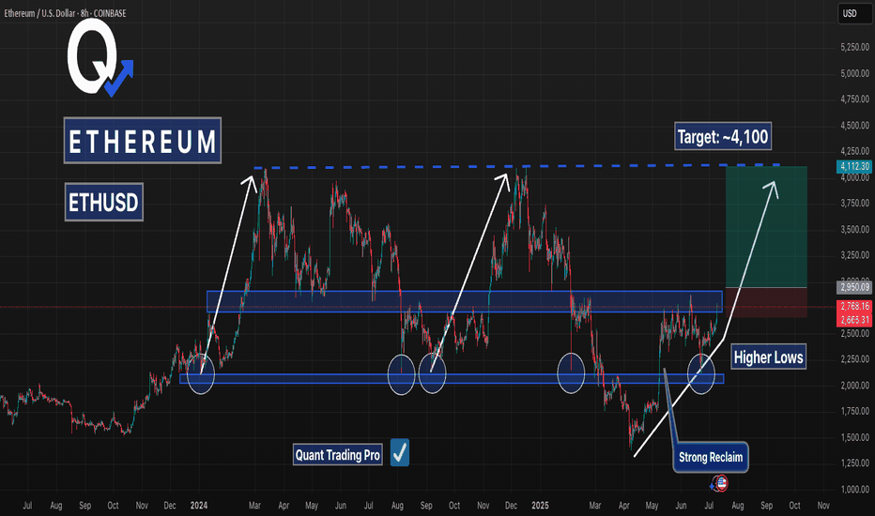Click the 2025 label on the time axis
Viewport: 875px width, 516px height.
pyautogui.click(x=540, y=506)
